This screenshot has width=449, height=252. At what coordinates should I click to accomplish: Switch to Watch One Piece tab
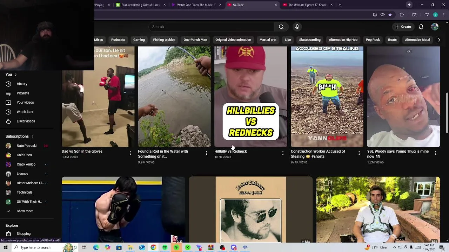pos(196,5)
